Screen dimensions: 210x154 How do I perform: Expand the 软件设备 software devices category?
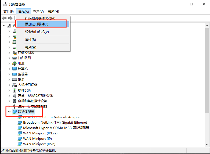(9, 90)
